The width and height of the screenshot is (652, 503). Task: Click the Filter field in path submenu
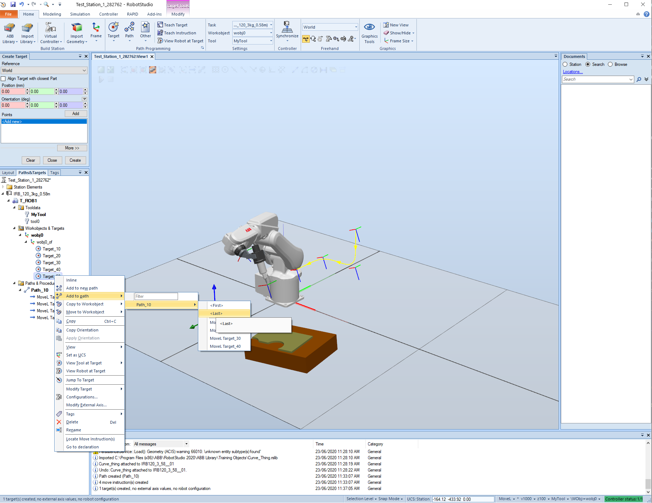pyautogui.click(x=156, y=296)
